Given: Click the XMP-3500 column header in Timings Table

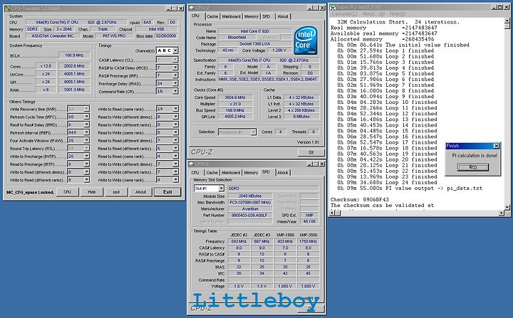Looking at the screenshot, I should click(x=308, y=235).
